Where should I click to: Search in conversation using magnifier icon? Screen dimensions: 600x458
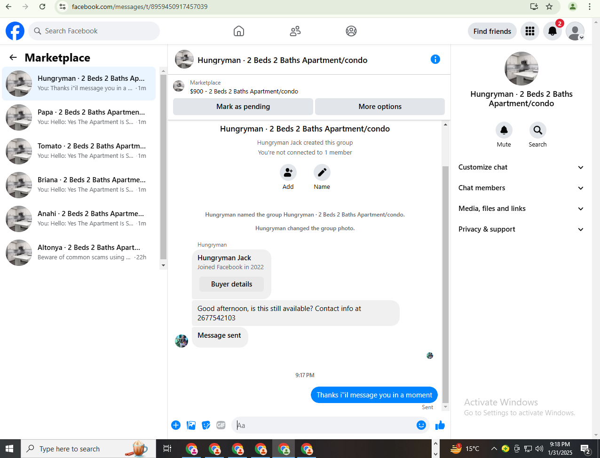tap(538, 130)
